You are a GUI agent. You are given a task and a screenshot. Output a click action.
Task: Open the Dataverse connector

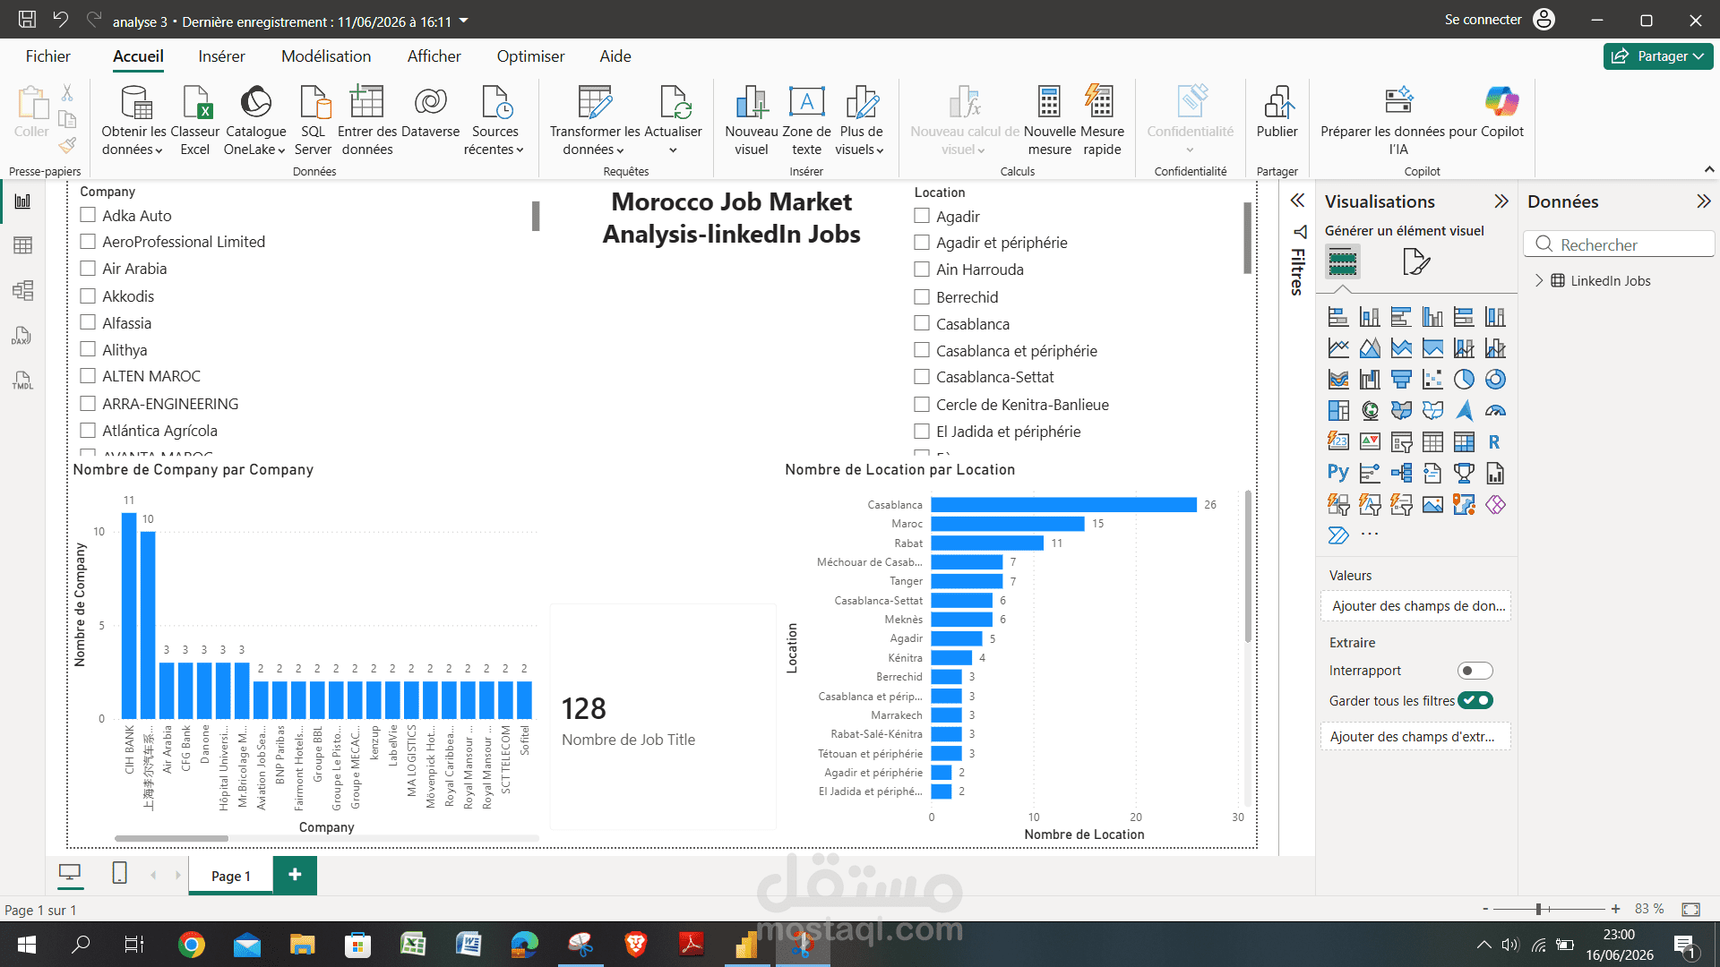tap(430, 112)
